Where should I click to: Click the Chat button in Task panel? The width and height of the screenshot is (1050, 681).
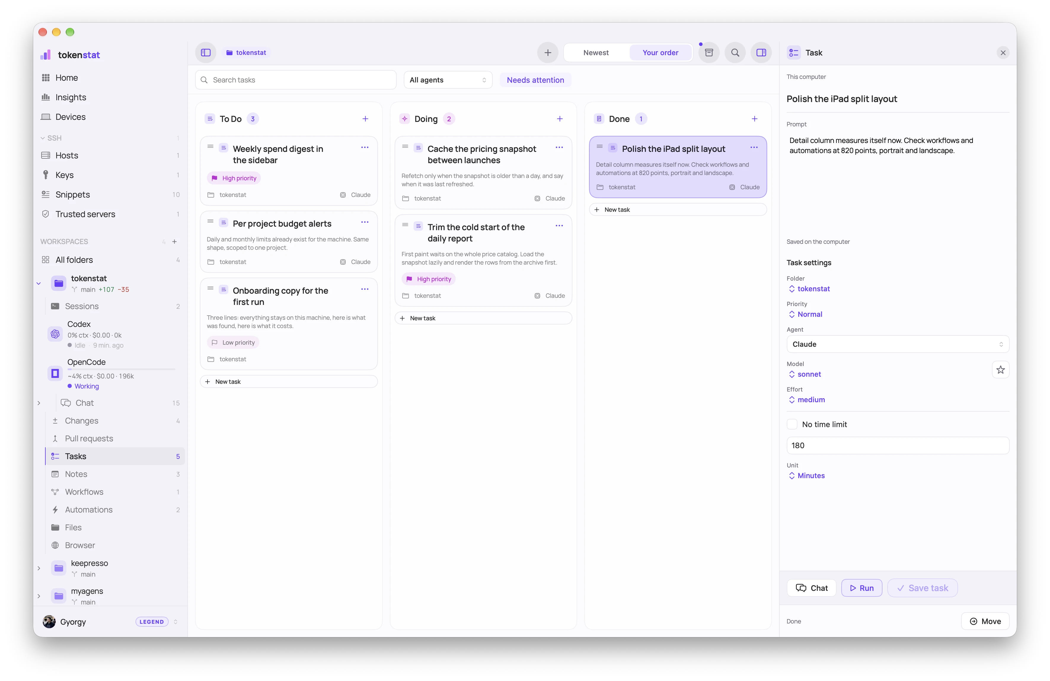(811, 588)
